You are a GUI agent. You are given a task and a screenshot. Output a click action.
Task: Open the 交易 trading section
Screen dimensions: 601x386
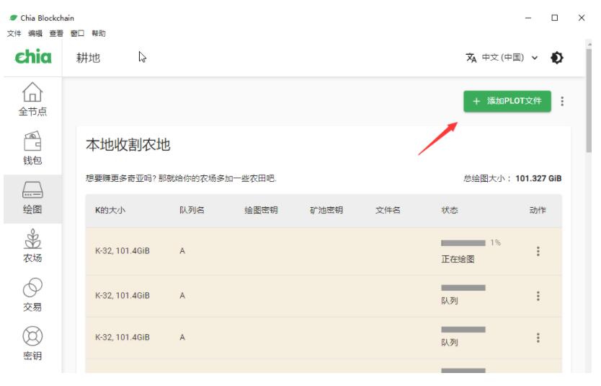tap(32, 295)
